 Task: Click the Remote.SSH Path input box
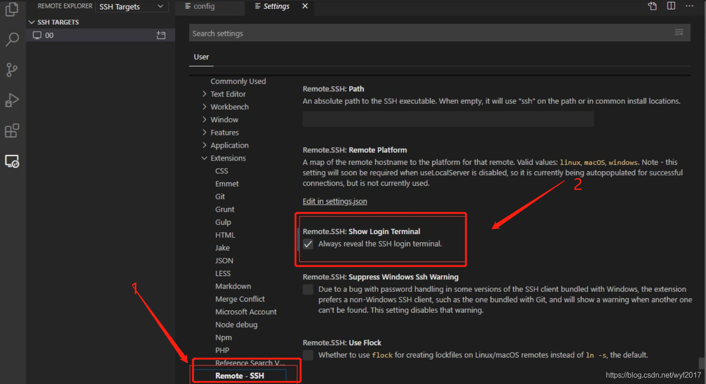click(448, 119)
